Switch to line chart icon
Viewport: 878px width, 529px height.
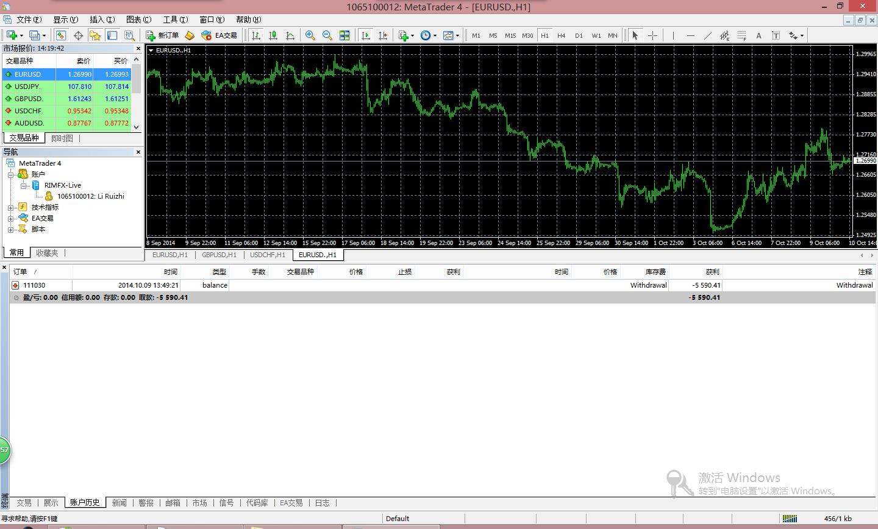coord(290,35)
